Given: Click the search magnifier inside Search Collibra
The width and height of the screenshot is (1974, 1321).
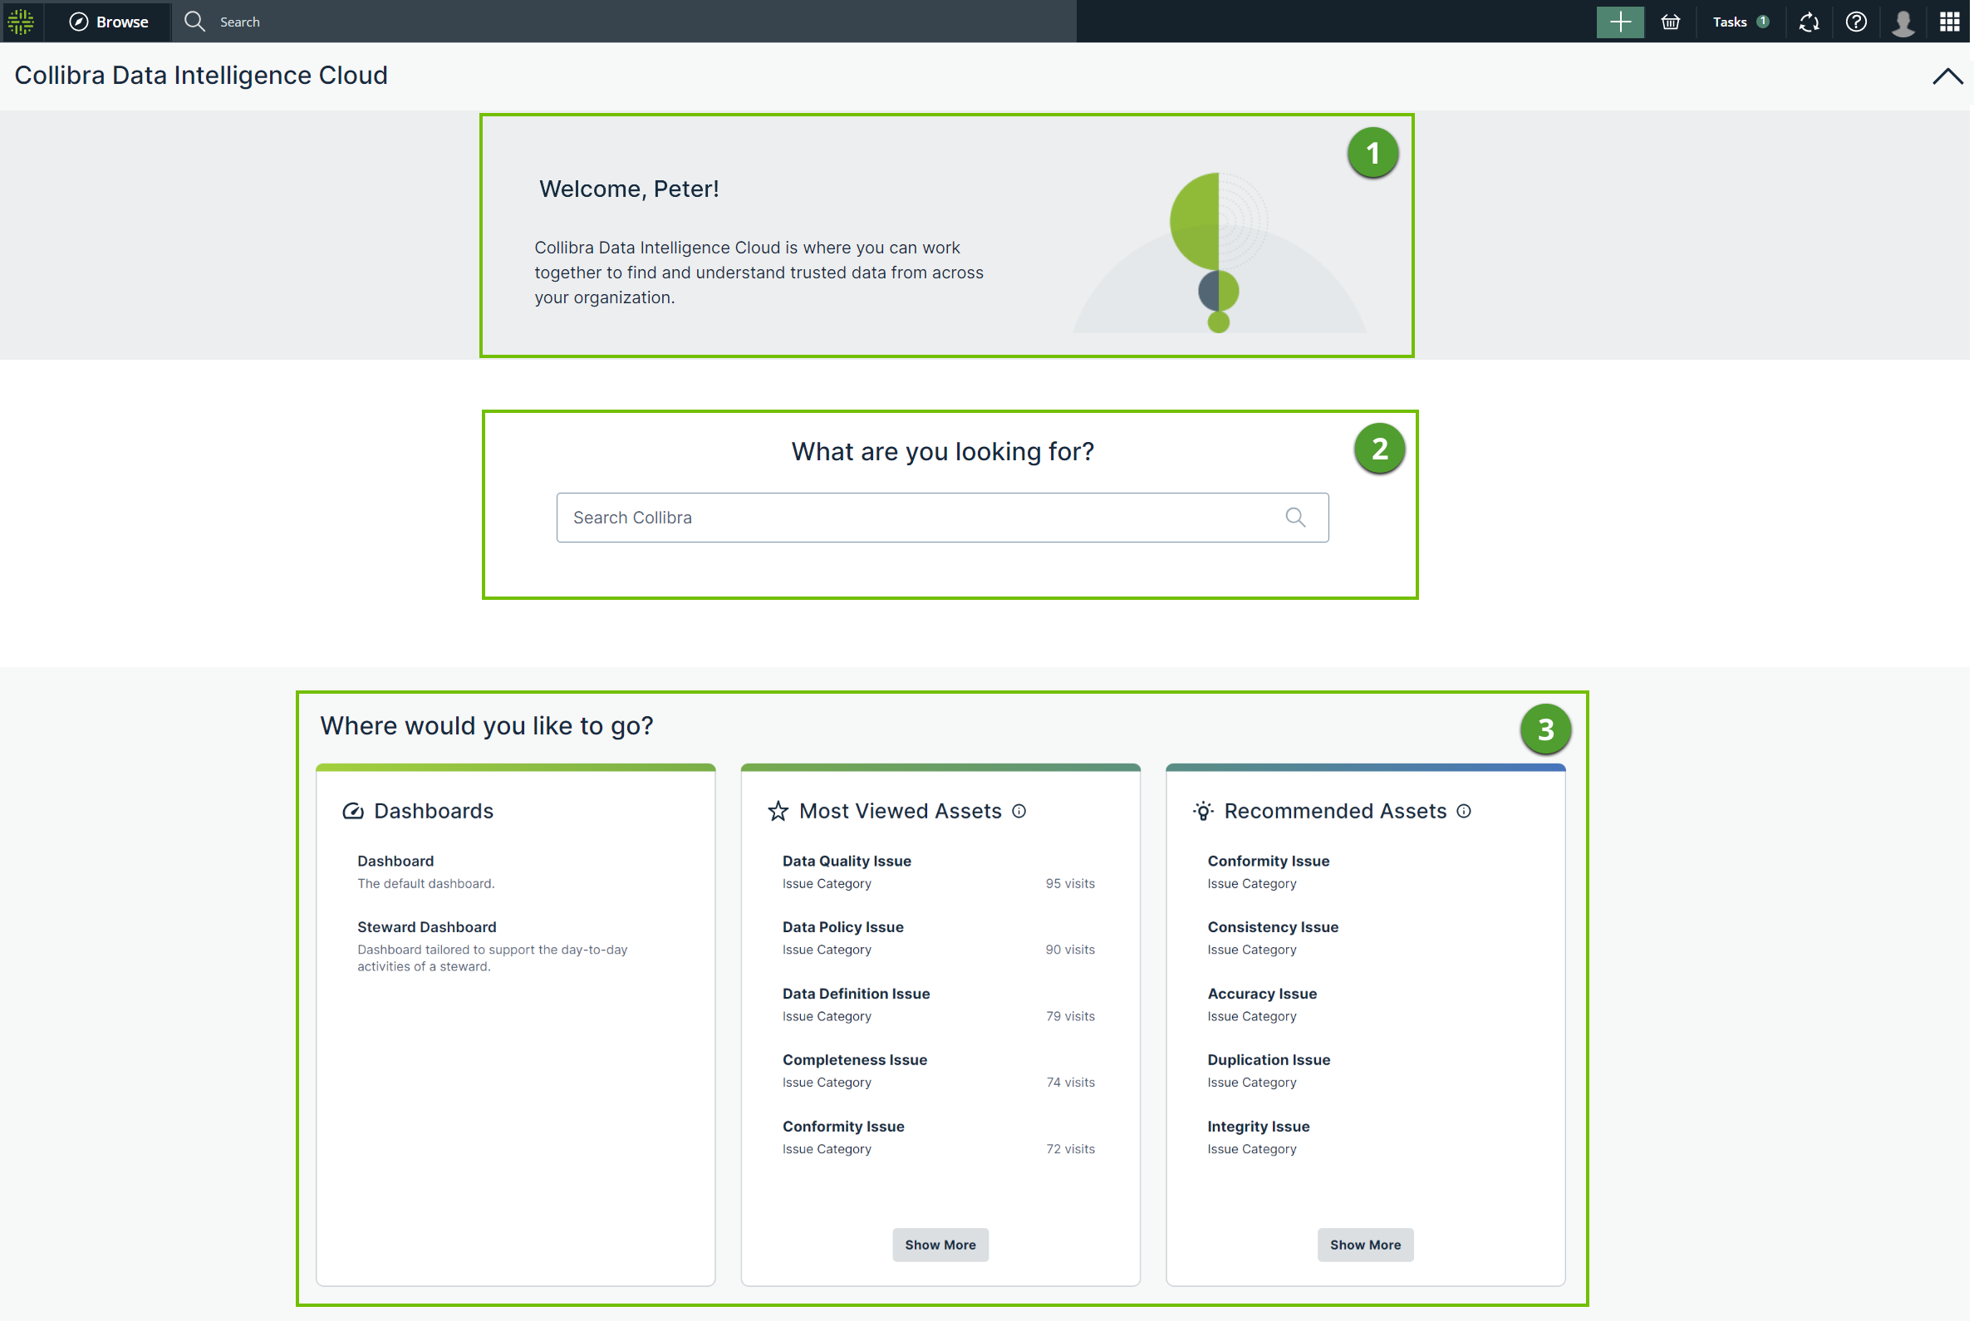Looking at the screenshot, I should (1295, 517).
